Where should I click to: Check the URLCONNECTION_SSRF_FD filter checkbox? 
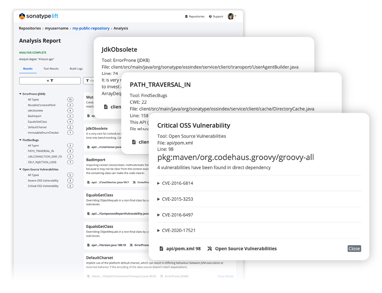25,157
